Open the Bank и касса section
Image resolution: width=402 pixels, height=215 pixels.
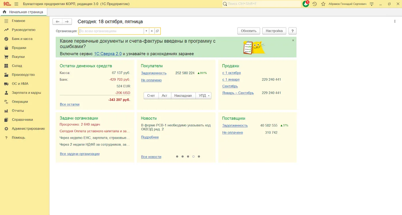[22, 39]
